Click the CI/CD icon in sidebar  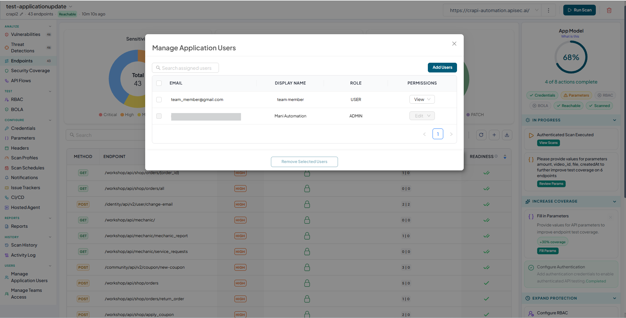(7, 198)
